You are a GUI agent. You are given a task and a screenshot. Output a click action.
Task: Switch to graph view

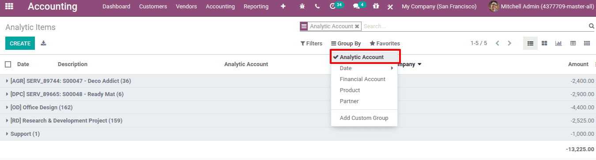click(x=558, y=43)
